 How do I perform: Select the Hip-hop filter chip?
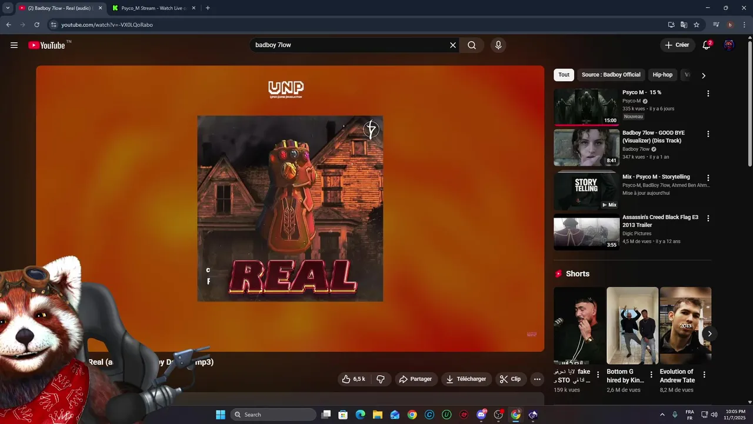(662, 75)
